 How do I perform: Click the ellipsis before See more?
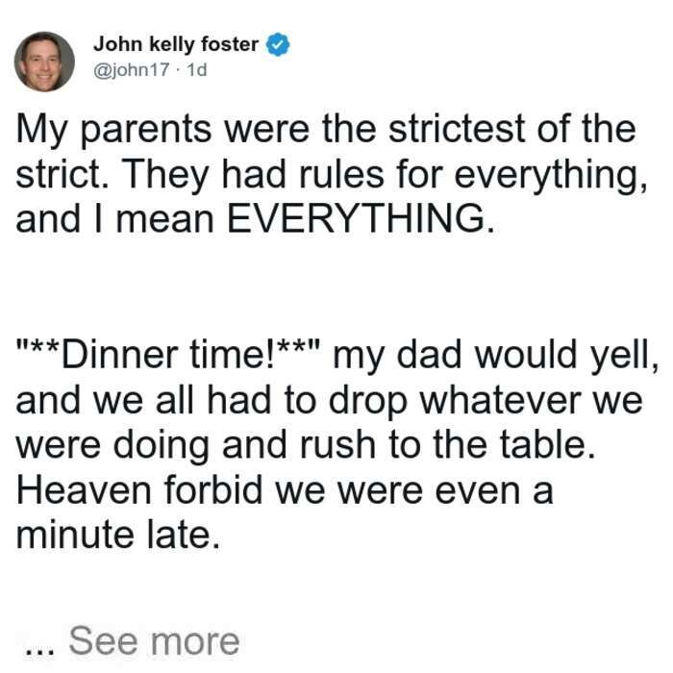pyautogui.click(x=40, y=650)
